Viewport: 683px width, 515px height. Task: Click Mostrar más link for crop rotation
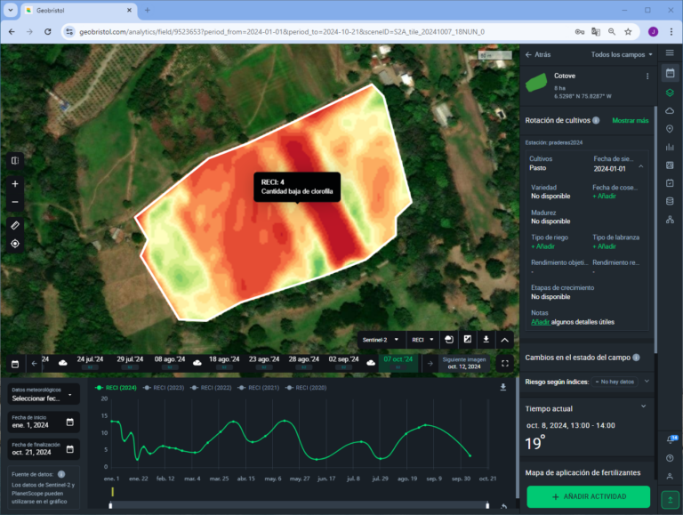click(630, 120)
